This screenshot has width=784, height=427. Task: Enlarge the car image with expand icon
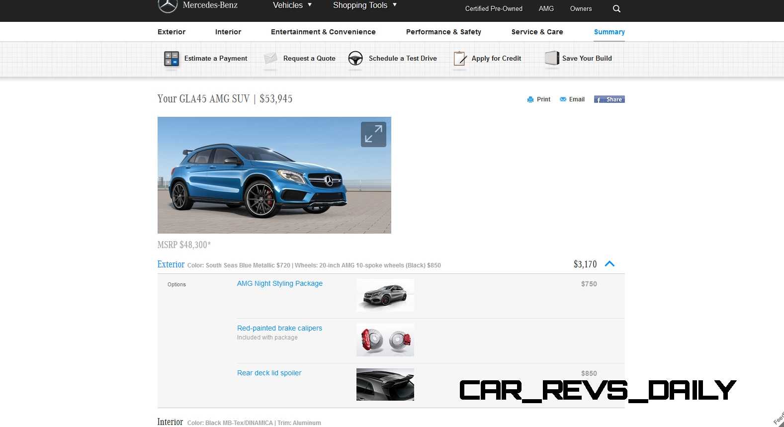[373, 134]
